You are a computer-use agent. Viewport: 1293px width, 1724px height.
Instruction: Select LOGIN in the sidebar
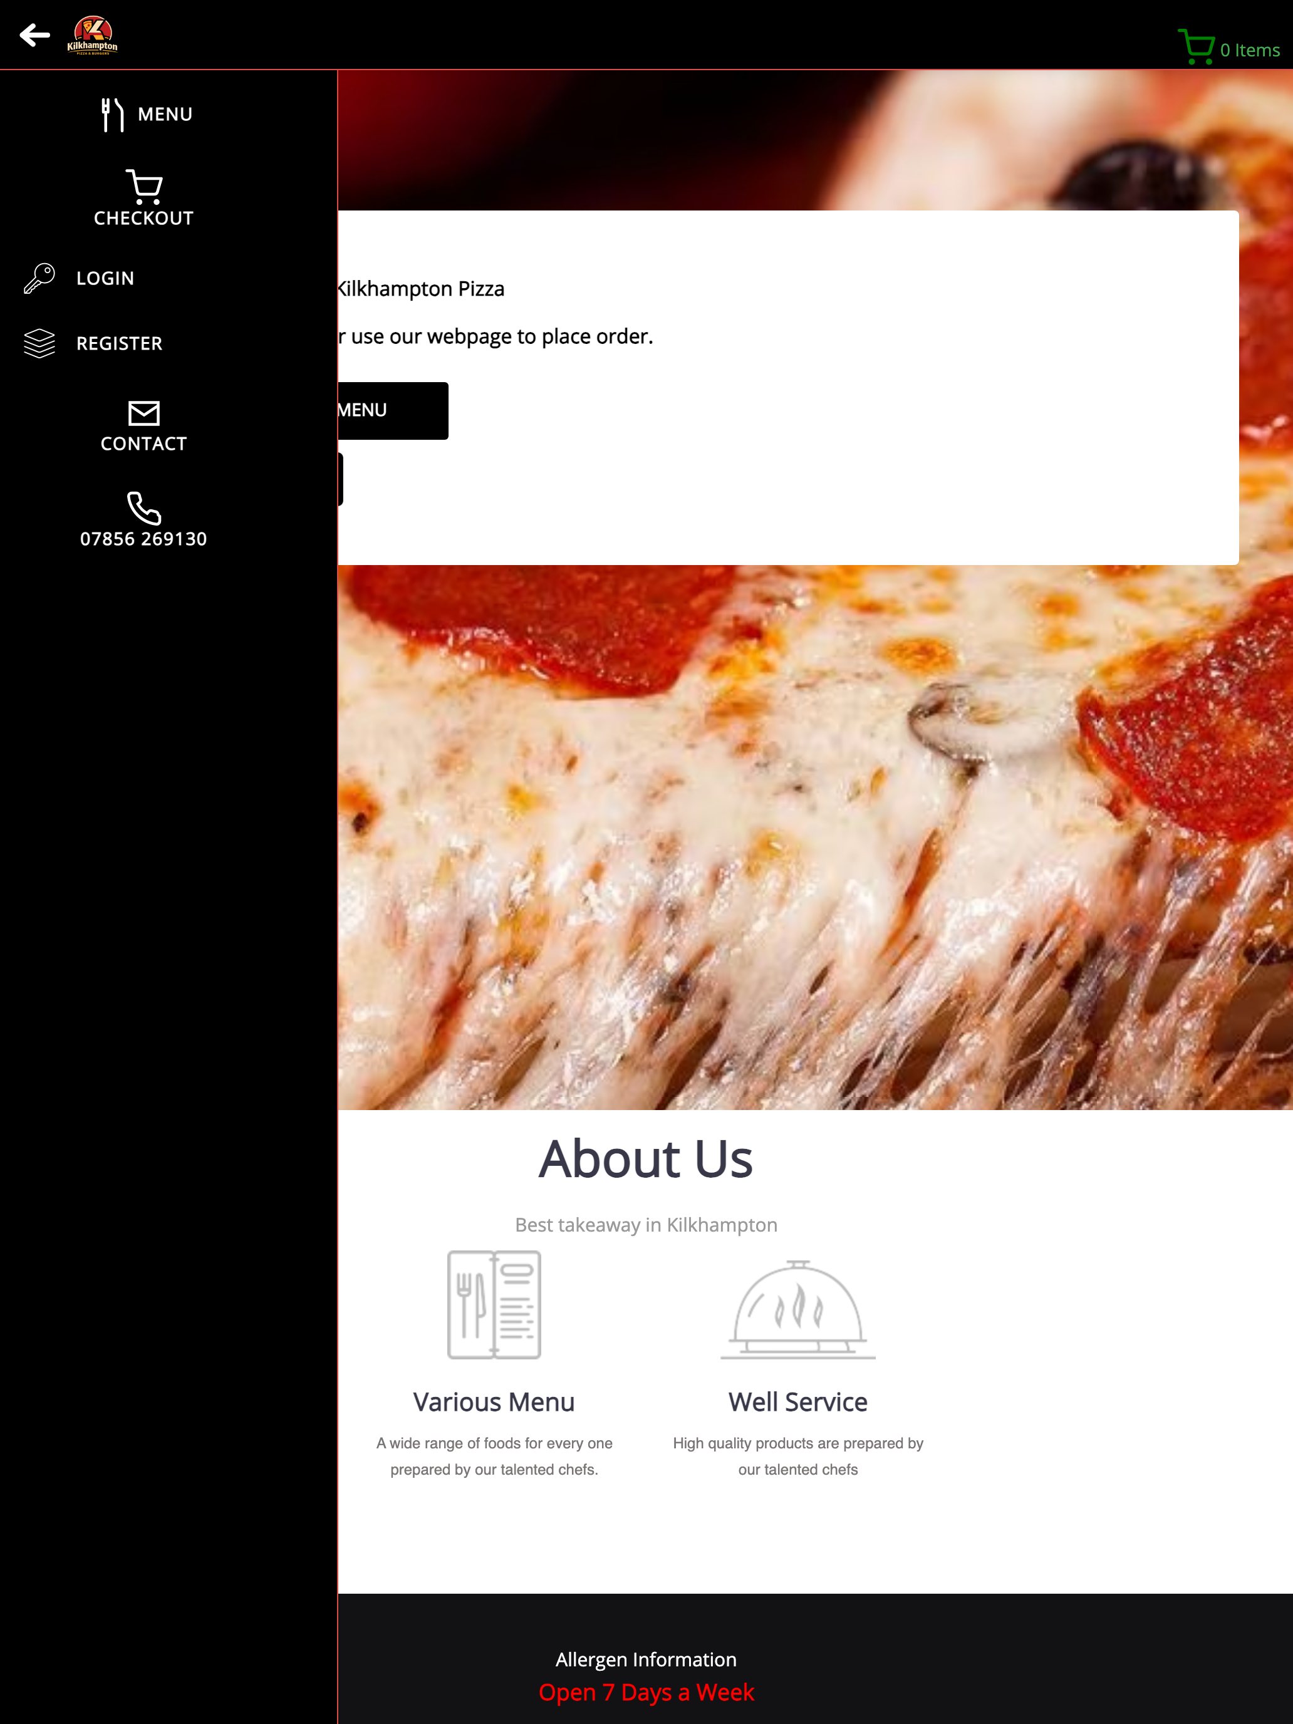coord(105,278)
